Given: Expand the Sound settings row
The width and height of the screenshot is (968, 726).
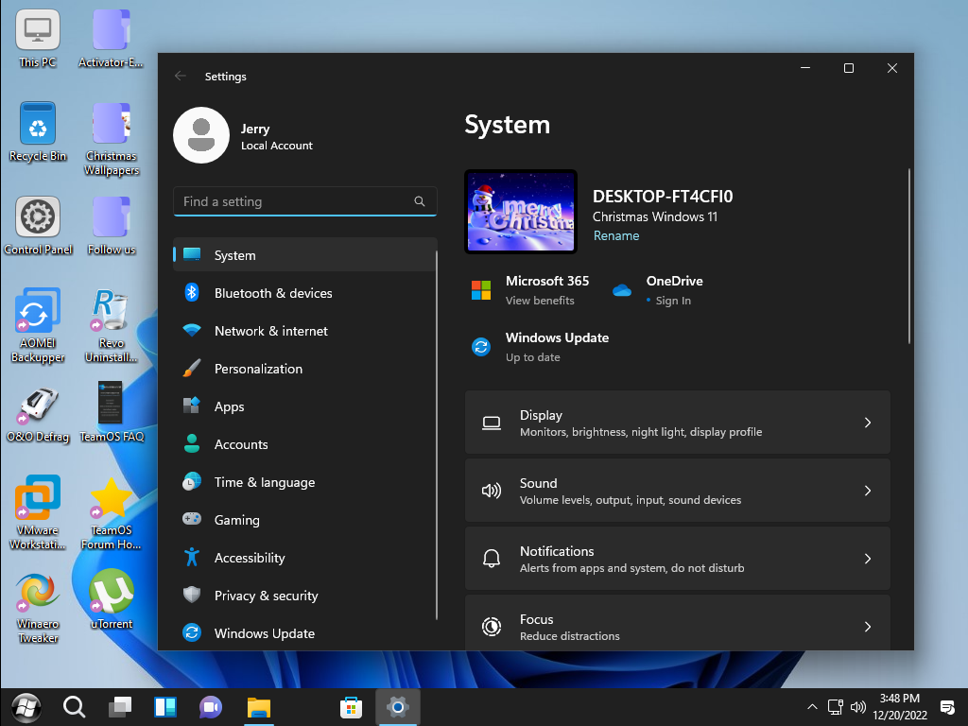Looking at the screenshot, I should [677, 491].
